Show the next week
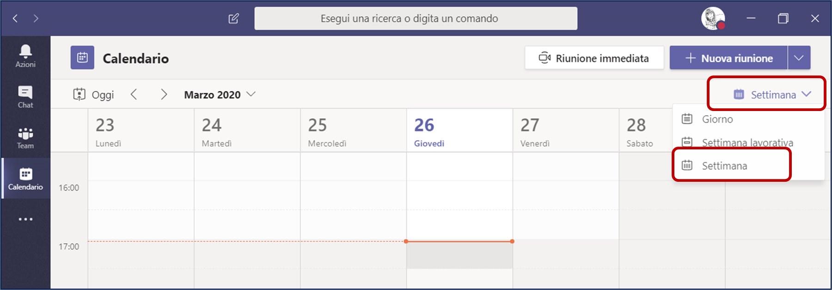This screenshot has width=832, height=290. 164,95
